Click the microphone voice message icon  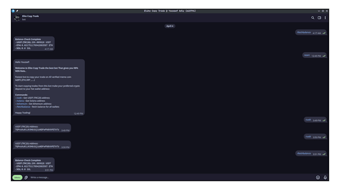point(325,178)
